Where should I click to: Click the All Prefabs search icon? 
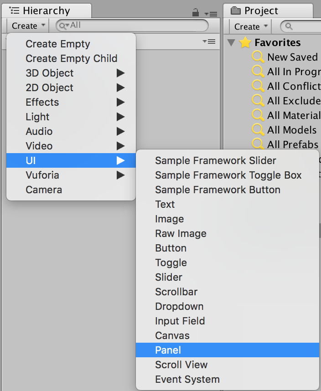(258, 144)
